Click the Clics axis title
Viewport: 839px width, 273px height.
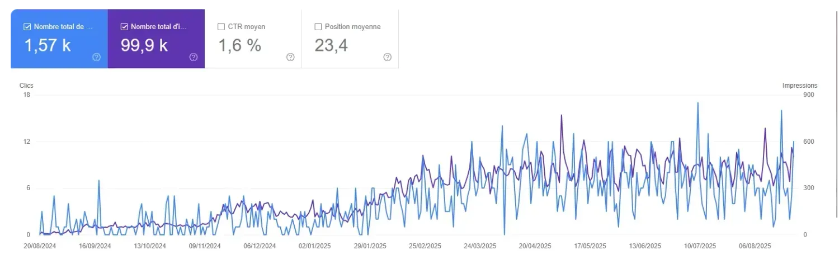pos(26,86)
